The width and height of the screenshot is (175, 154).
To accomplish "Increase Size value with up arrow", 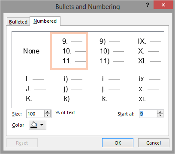I will (47, 112).
